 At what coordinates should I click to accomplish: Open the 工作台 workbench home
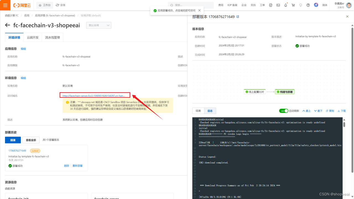pos(45,5)
